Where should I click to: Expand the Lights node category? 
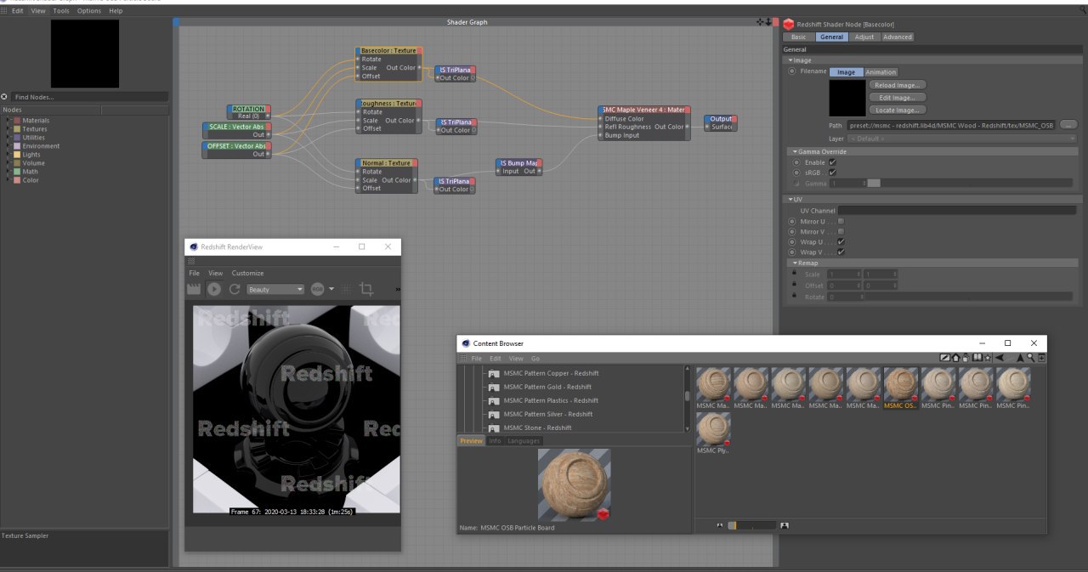(x=8, y=155)
